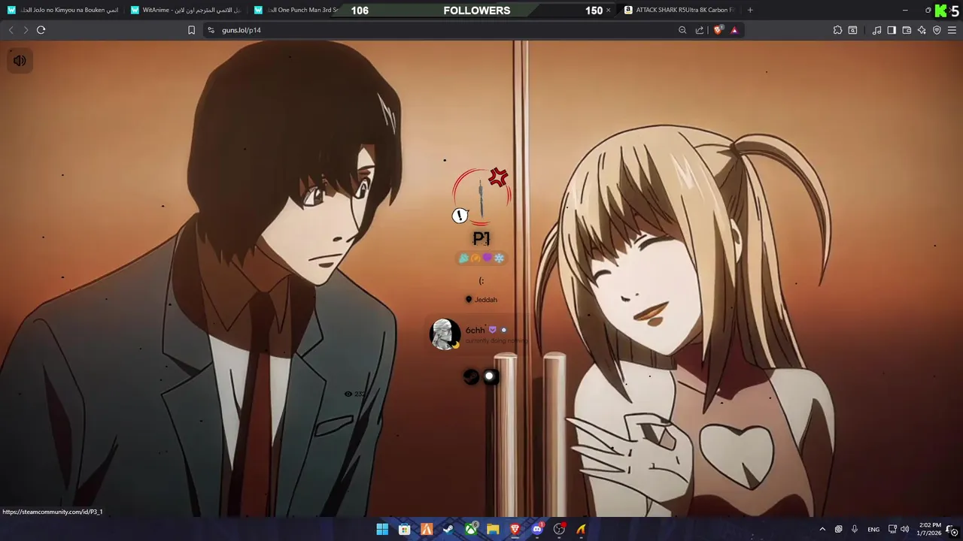Click the browser forward arrow

click(x=26, y=30)
